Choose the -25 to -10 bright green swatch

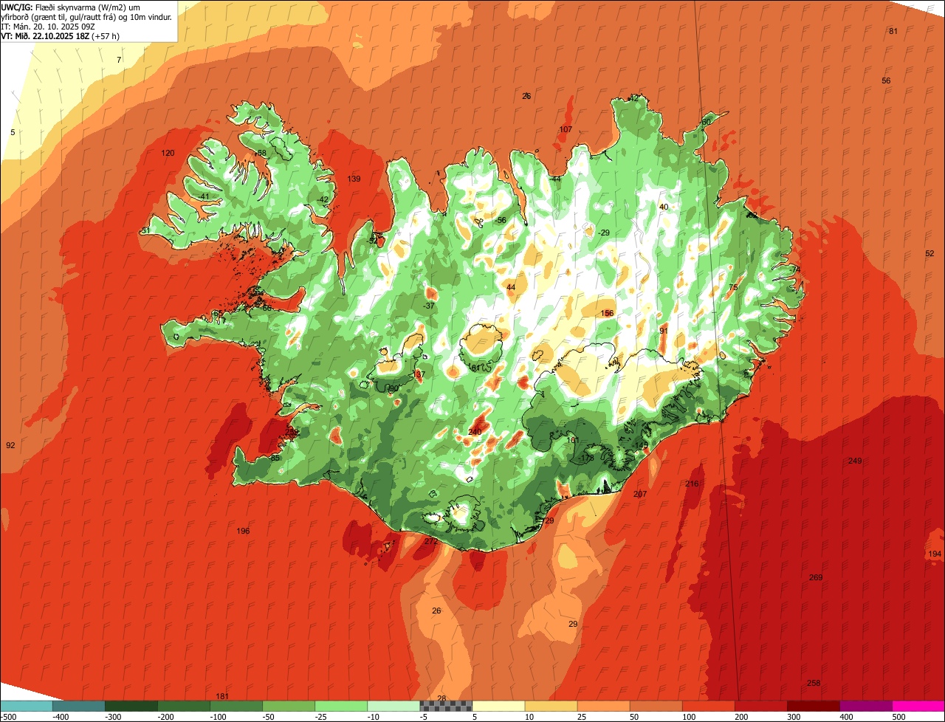pyautogui.click(x=340, y=706)
